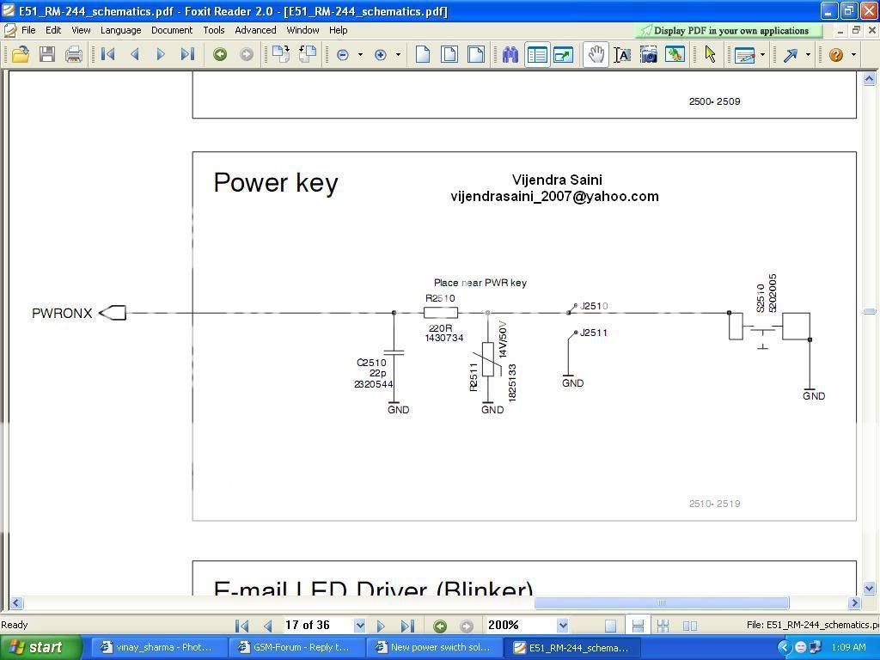Select Continuous Facing layout in status bar
The image size is (880, 660).
click(663, 626)
